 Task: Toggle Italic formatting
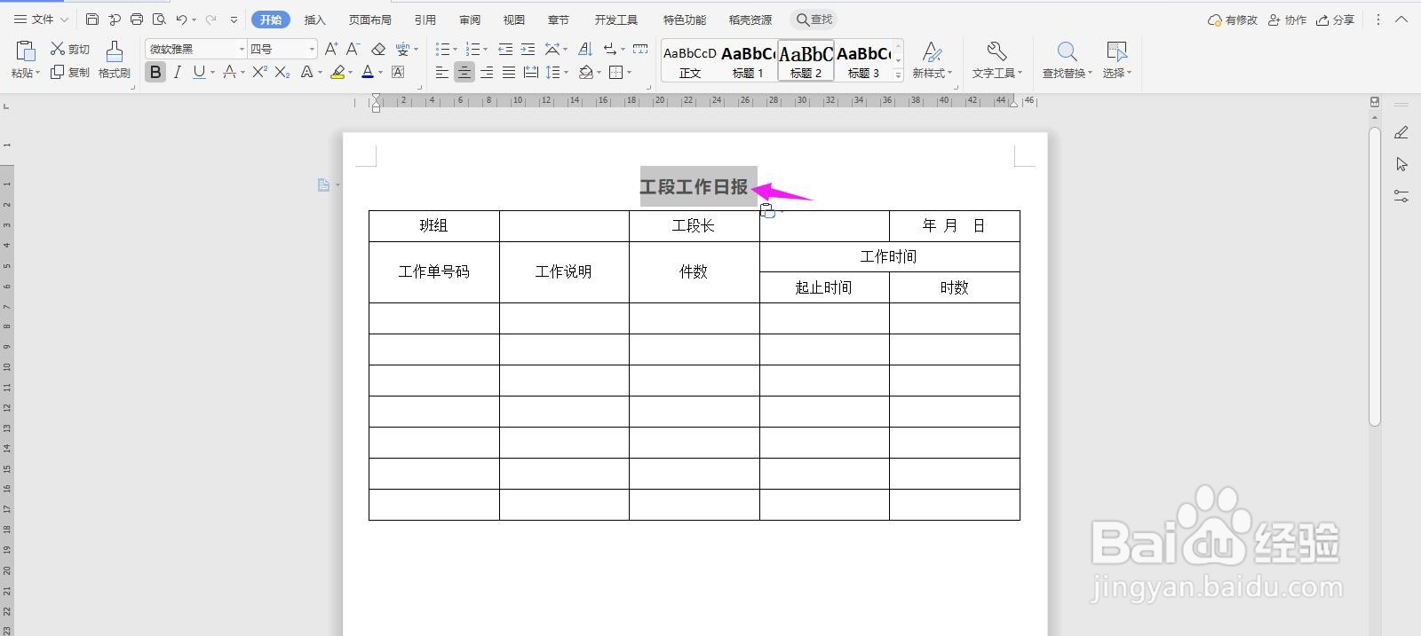177,73
